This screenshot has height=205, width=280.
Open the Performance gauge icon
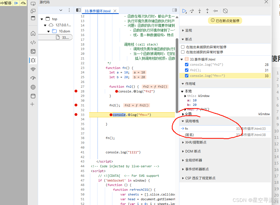coord(33,78)
